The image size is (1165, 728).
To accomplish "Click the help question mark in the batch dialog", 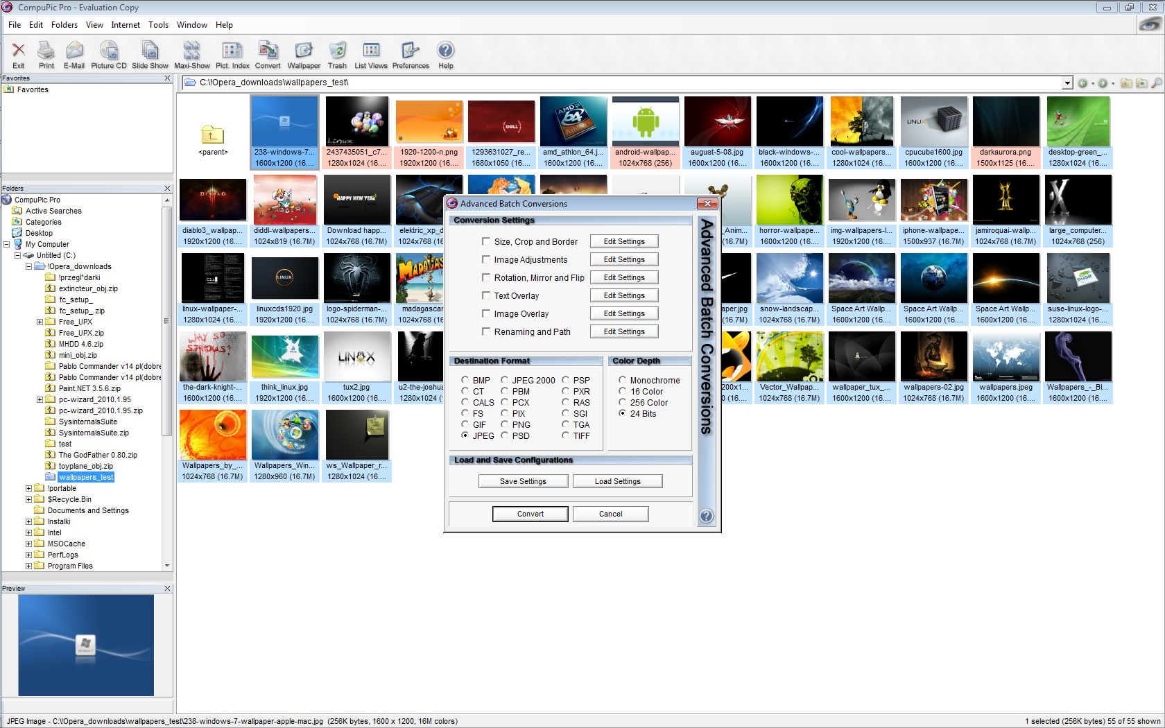I will pos(706,516).
